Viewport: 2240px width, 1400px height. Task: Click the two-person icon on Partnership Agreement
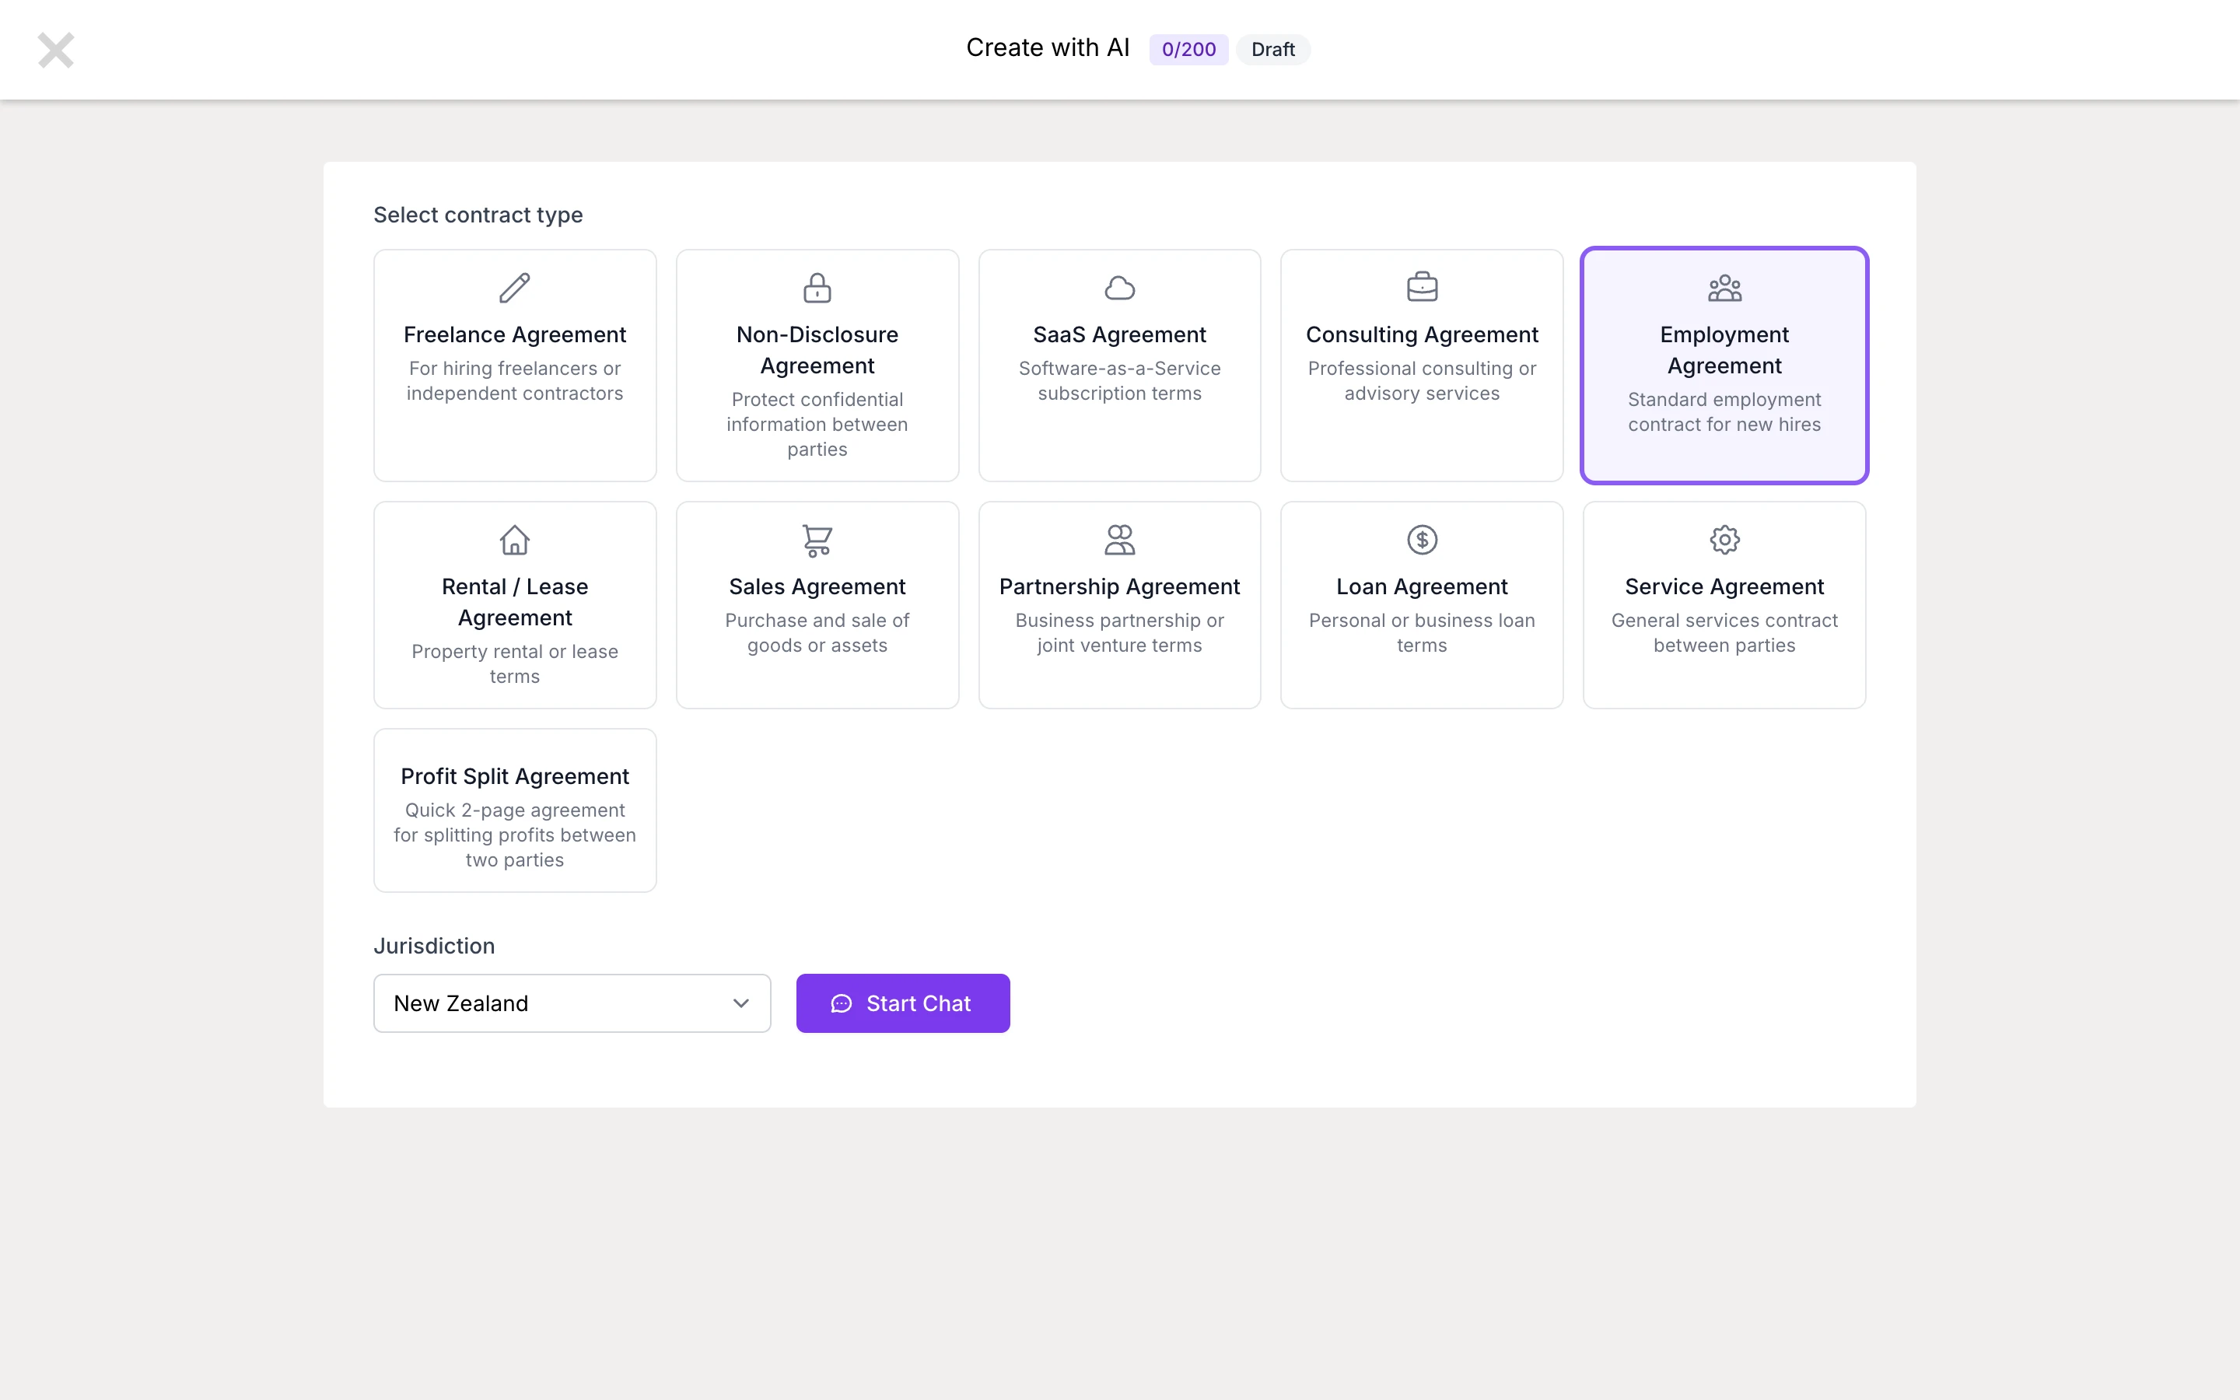click(x=1120, y=540)
